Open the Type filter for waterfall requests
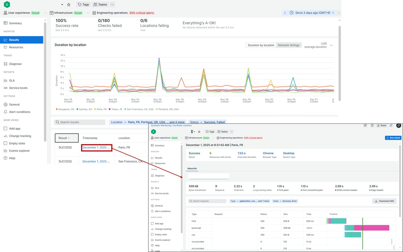403x252 pixels. [x=250, y=201]
